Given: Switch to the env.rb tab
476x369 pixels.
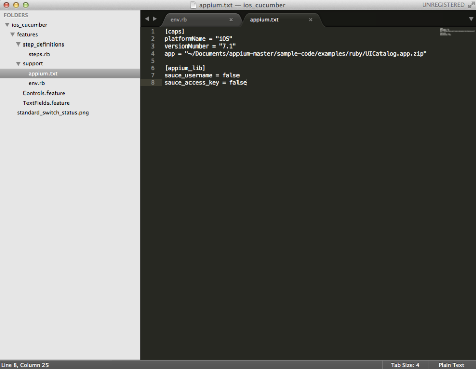Looking at the screenshot, I should click(178, 19).
